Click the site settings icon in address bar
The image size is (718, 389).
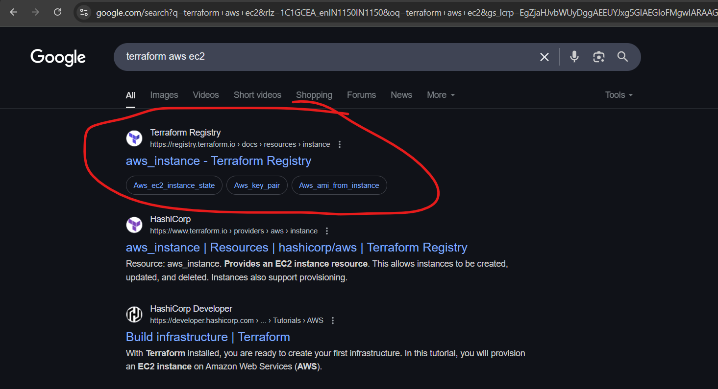coord(84,12)
